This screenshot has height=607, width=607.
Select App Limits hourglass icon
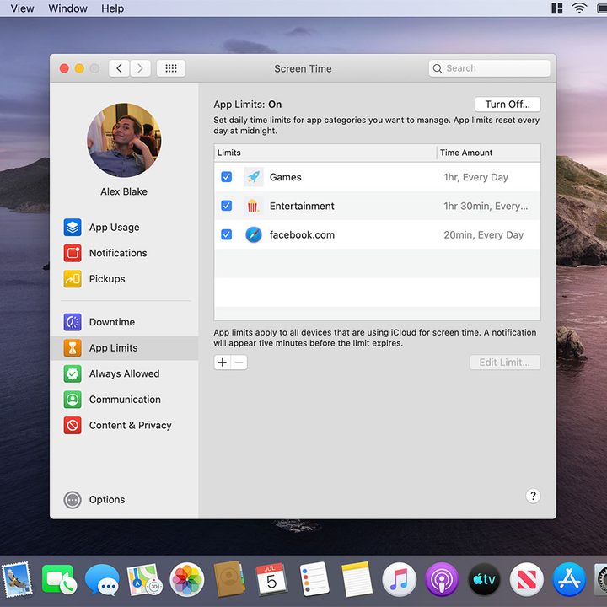coord(73,348)
